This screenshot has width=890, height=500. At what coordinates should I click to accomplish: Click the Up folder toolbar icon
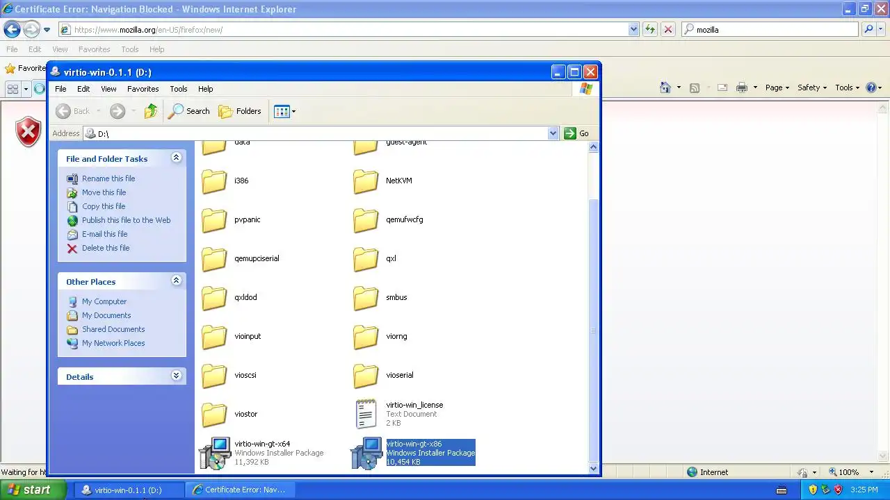pyautogui.click(x=151, y=111)
